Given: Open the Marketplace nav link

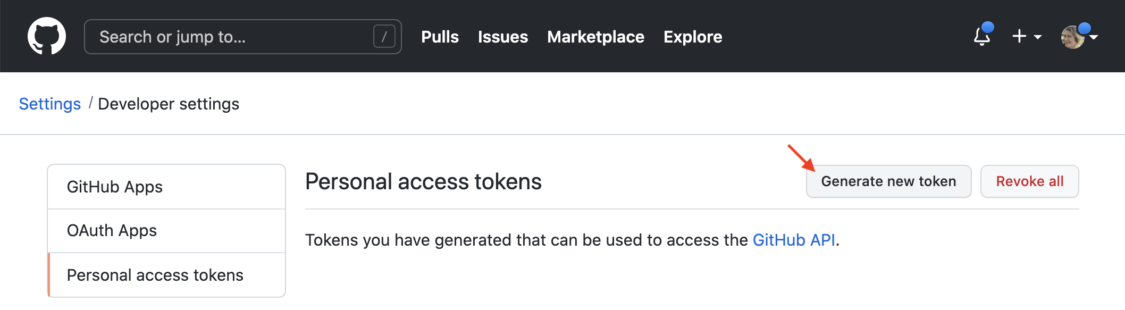Looking at the screenshot, I should click(595, 37).
